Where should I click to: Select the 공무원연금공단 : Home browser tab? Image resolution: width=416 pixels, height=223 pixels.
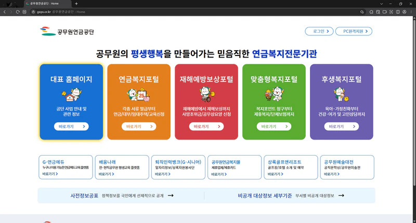coord(48,4)
